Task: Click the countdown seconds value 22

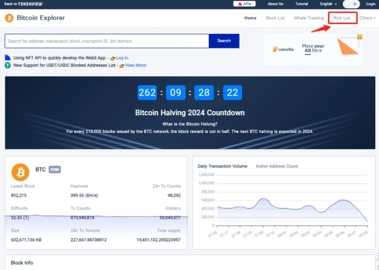Action: 233,92
